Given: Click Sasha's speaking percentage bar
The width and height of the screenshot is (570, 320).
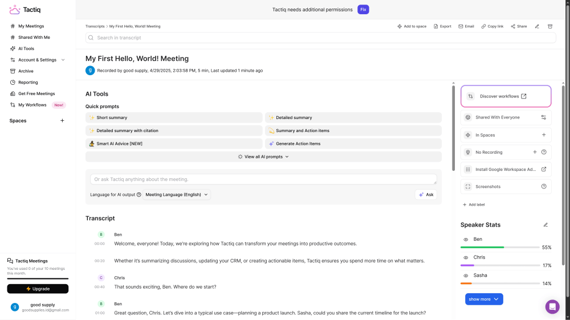Looking at the screenshot, I should [x=500, y=284].
